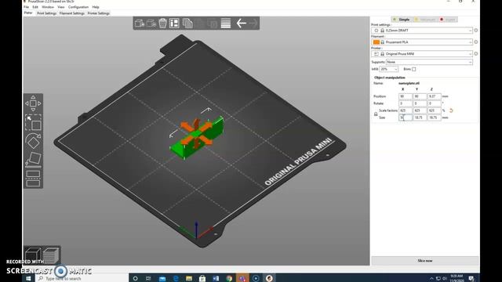Click the Position Z input field
The image size is (502, 282).
pyautogui.click(x=434, y=96)
